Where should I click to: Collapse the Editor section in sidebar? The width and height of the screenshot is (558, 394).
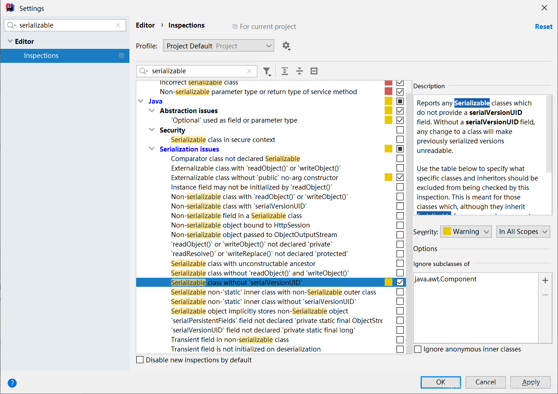10,42
